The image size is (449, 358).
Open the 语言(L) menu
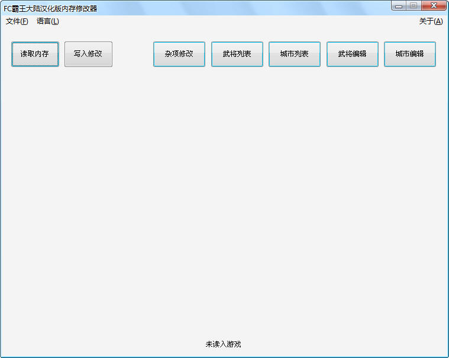[x=47, y=21]
